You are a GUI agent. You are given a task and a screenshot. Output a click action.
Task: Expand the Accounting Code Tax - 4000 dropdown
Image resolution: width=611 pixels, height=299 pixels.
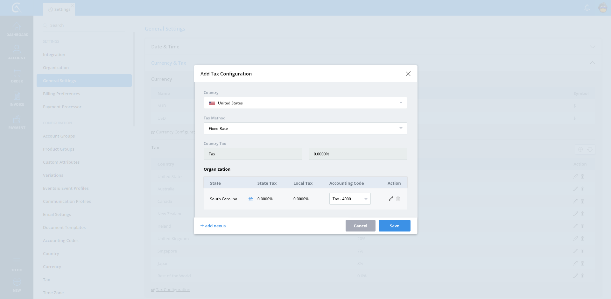tap(350, 199)
